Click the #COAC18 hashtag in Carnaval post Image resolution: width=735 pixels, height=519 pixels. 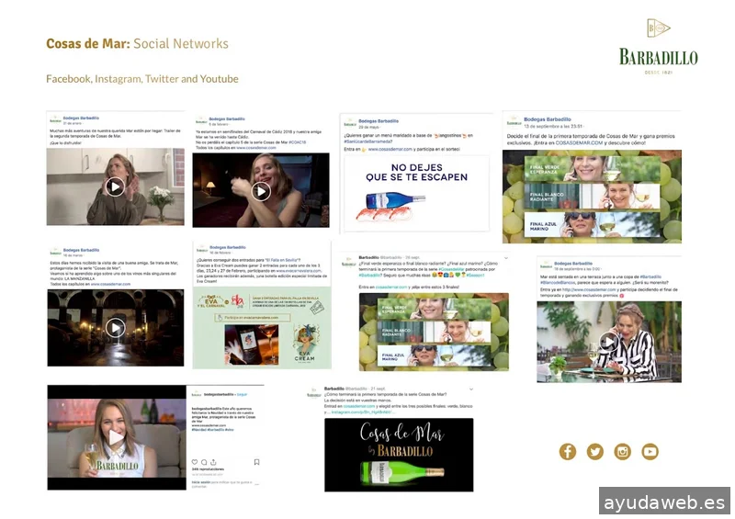coord(297,142)
